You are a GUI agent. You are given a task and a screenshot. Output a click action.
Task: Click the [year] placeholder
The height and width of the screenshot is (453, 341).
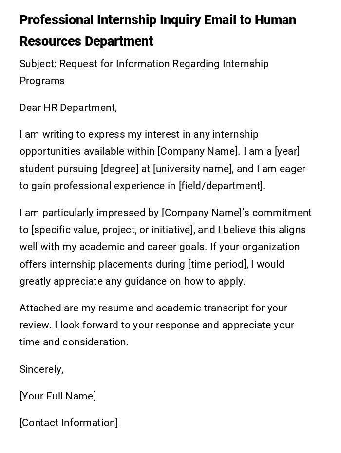click(287, 151)
